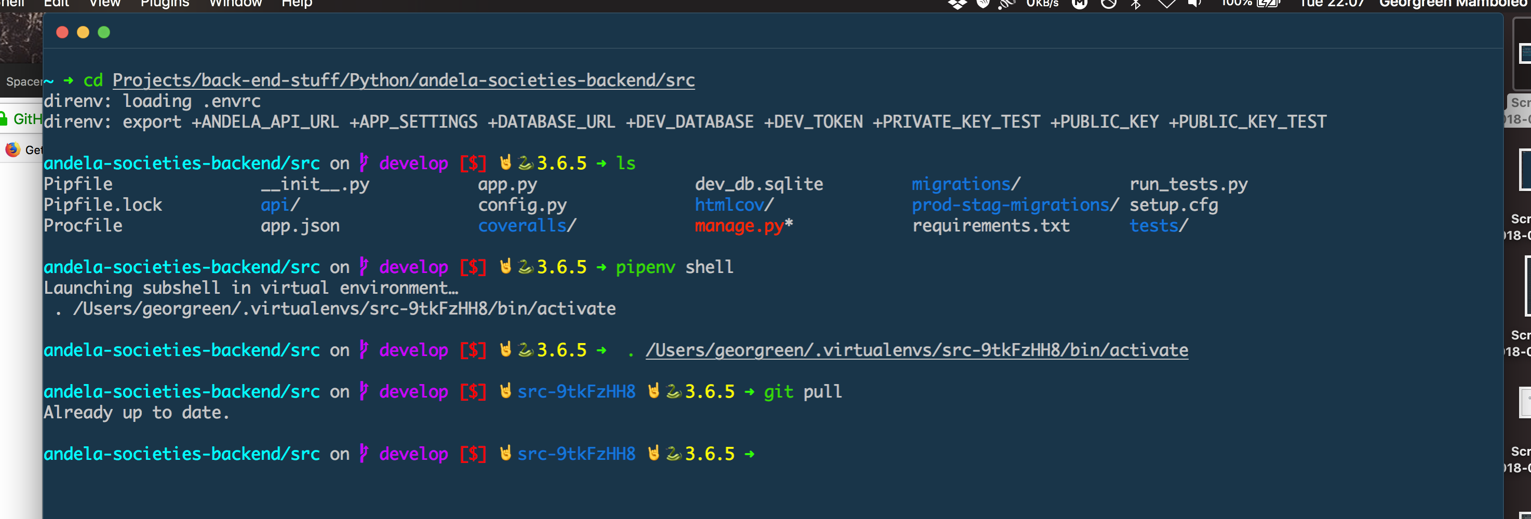Click the volume icon in menu bar
The width and height of the screenshot is (1531, 519).
(x=1194, y=4)
